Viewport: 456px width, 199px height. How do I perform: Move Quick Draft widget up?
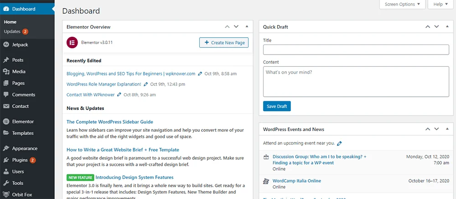tap(428, 27)
